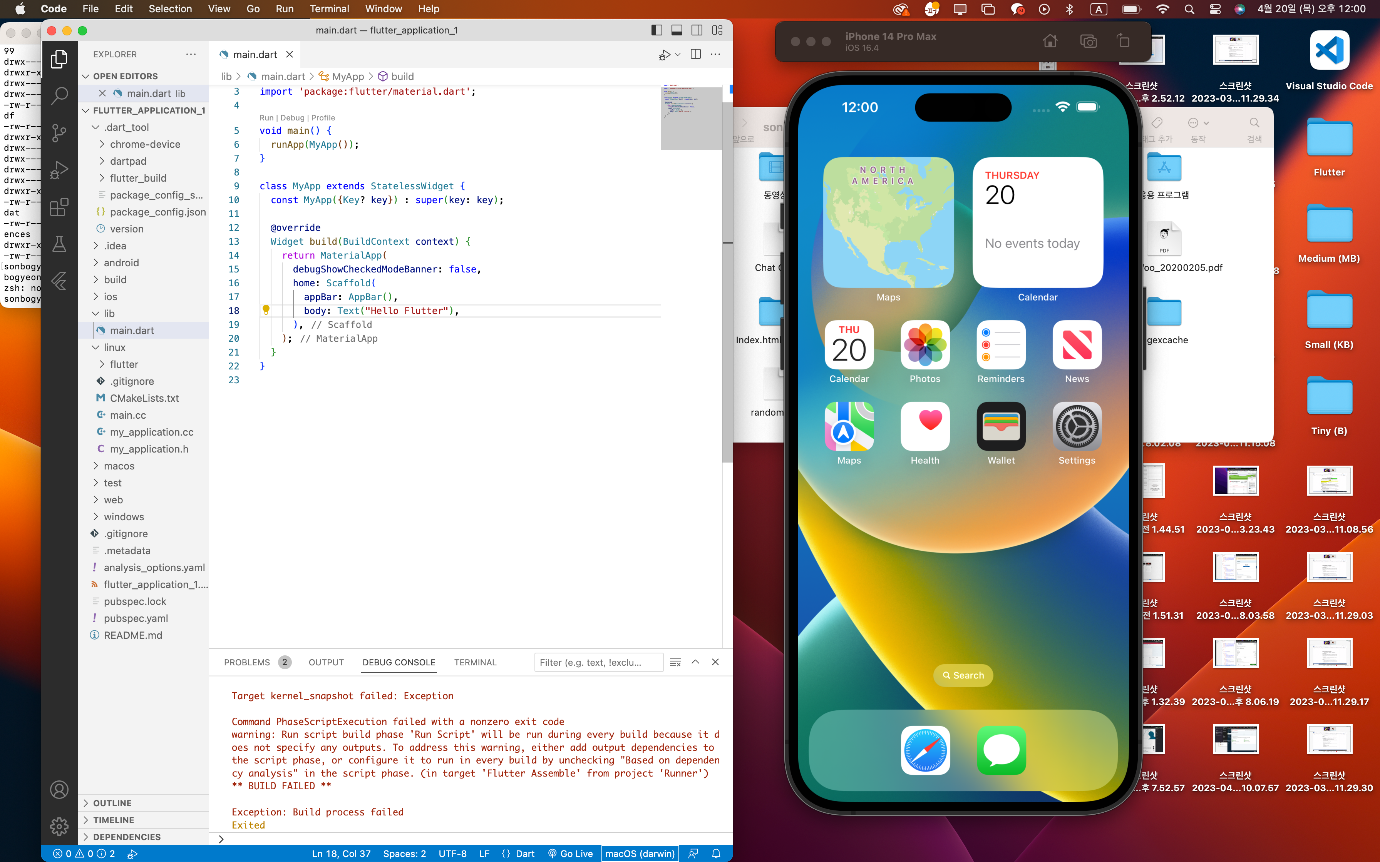This screenshot has height=862, width=1380.
Task: Click Go Live in status bar
Action: (x=570, y=854)
